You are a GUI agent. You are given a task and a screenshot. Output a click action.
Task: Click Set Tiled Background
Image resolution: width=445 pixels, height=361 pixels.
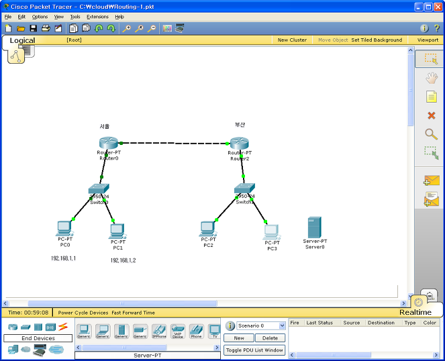(377, 40)
